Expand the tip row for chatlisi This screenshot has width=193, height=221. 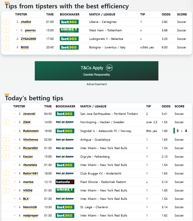point(6,22)
